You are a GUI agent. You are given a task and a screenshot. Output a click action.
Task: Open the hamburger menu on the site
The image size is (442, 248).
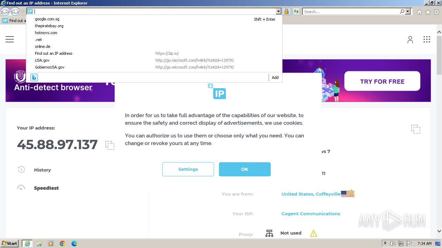click(10, 39)
